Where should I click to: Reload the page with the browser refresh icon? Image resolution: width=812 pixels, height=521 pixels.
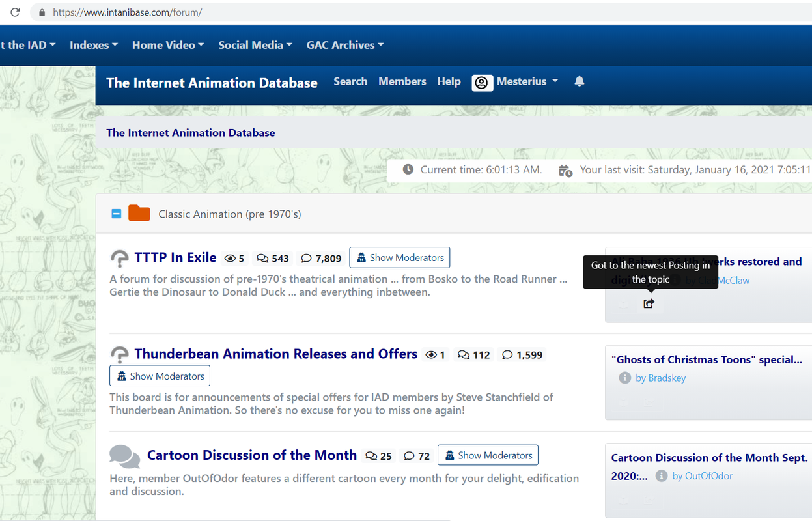(15, 12)
